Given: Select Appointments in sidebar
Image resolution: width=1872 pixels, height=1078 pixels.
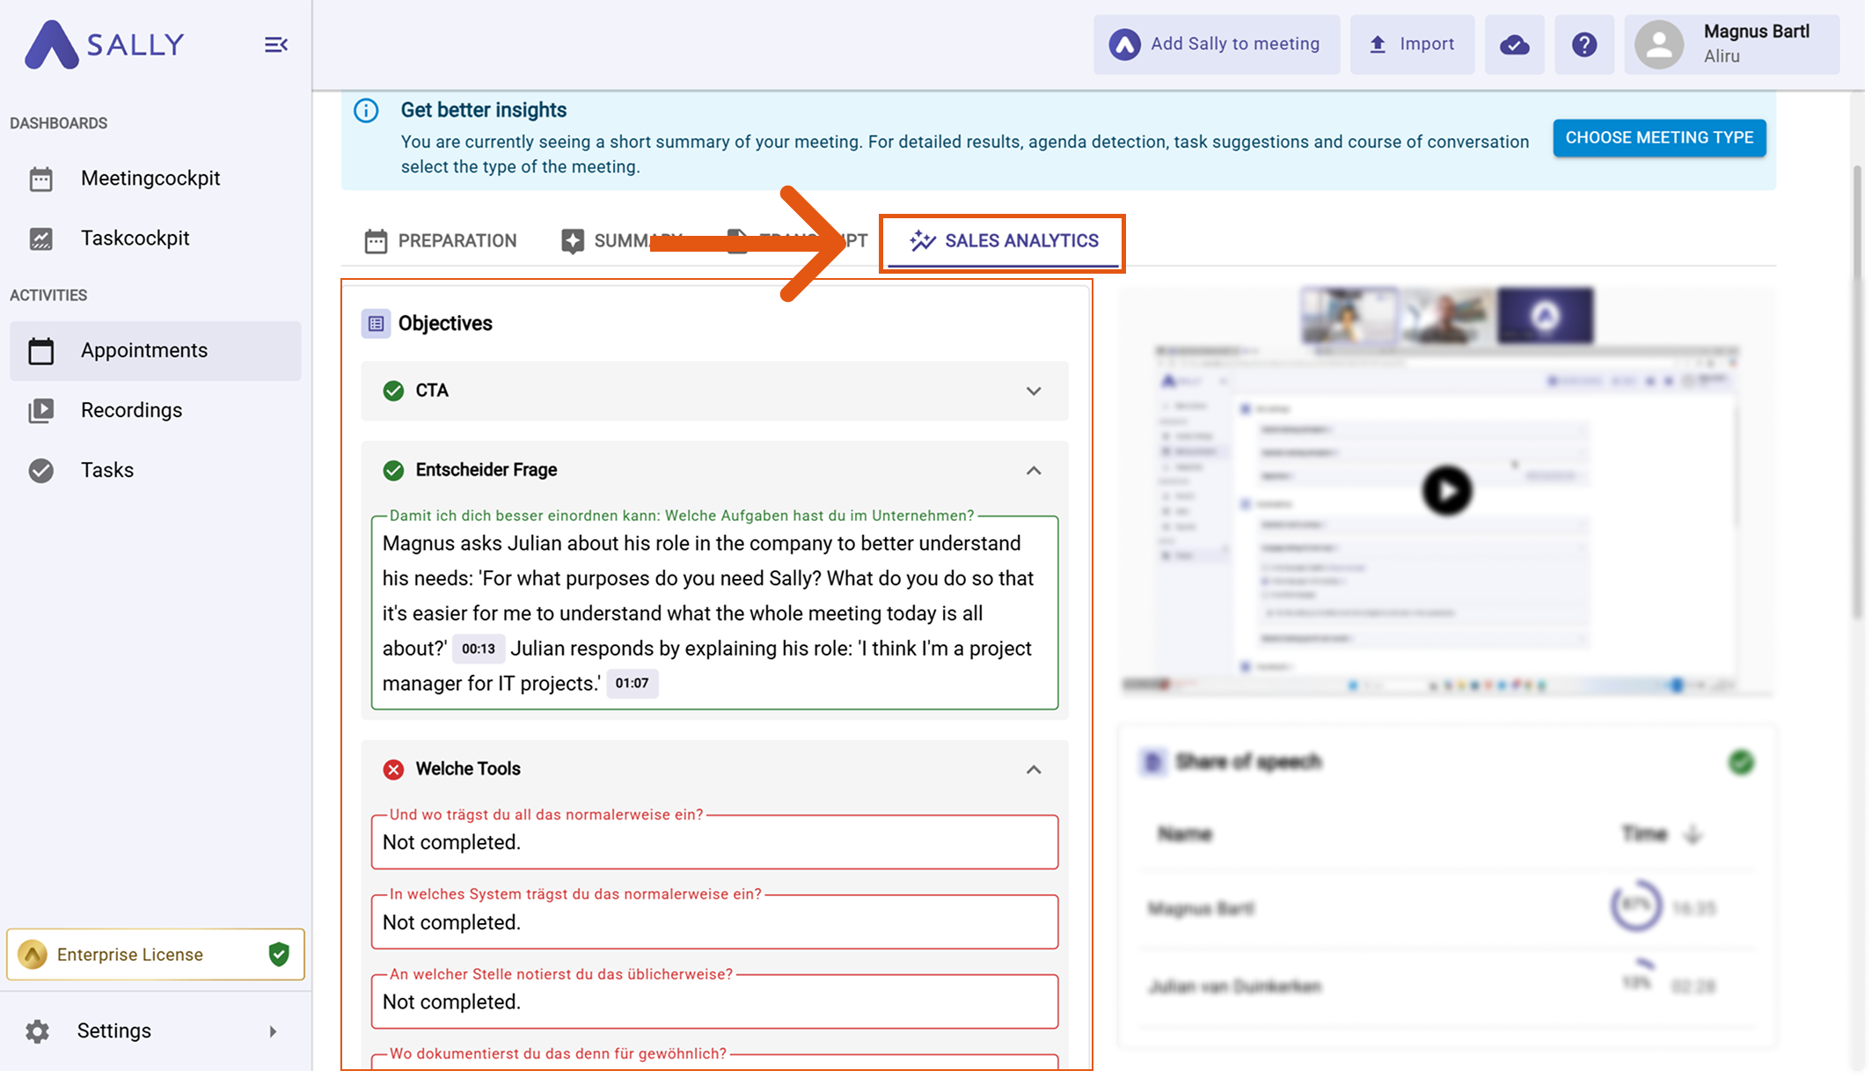Looking at the screenshot, I should 156,350.
